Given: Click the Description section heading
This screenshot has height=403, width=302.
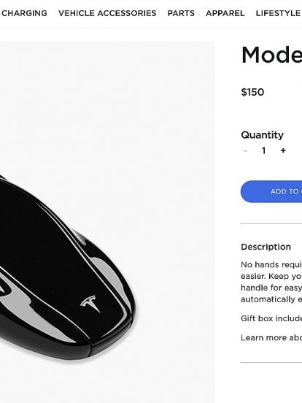Looking at the screenshot, I should (x=266, y=247).
